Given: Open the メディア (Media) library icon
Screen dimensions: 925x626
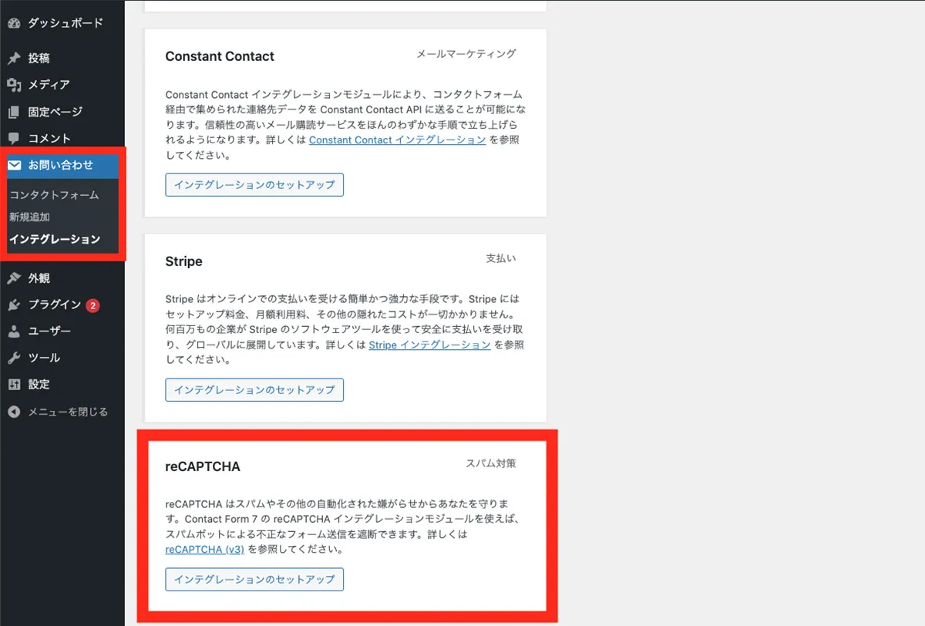Looking at the screenshot, I should tap(15, 85).
